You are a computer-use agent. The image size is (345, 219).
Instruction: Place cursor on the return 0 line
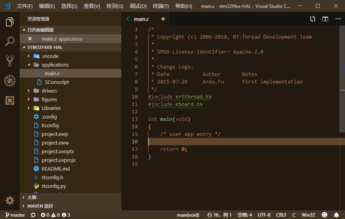173,149
